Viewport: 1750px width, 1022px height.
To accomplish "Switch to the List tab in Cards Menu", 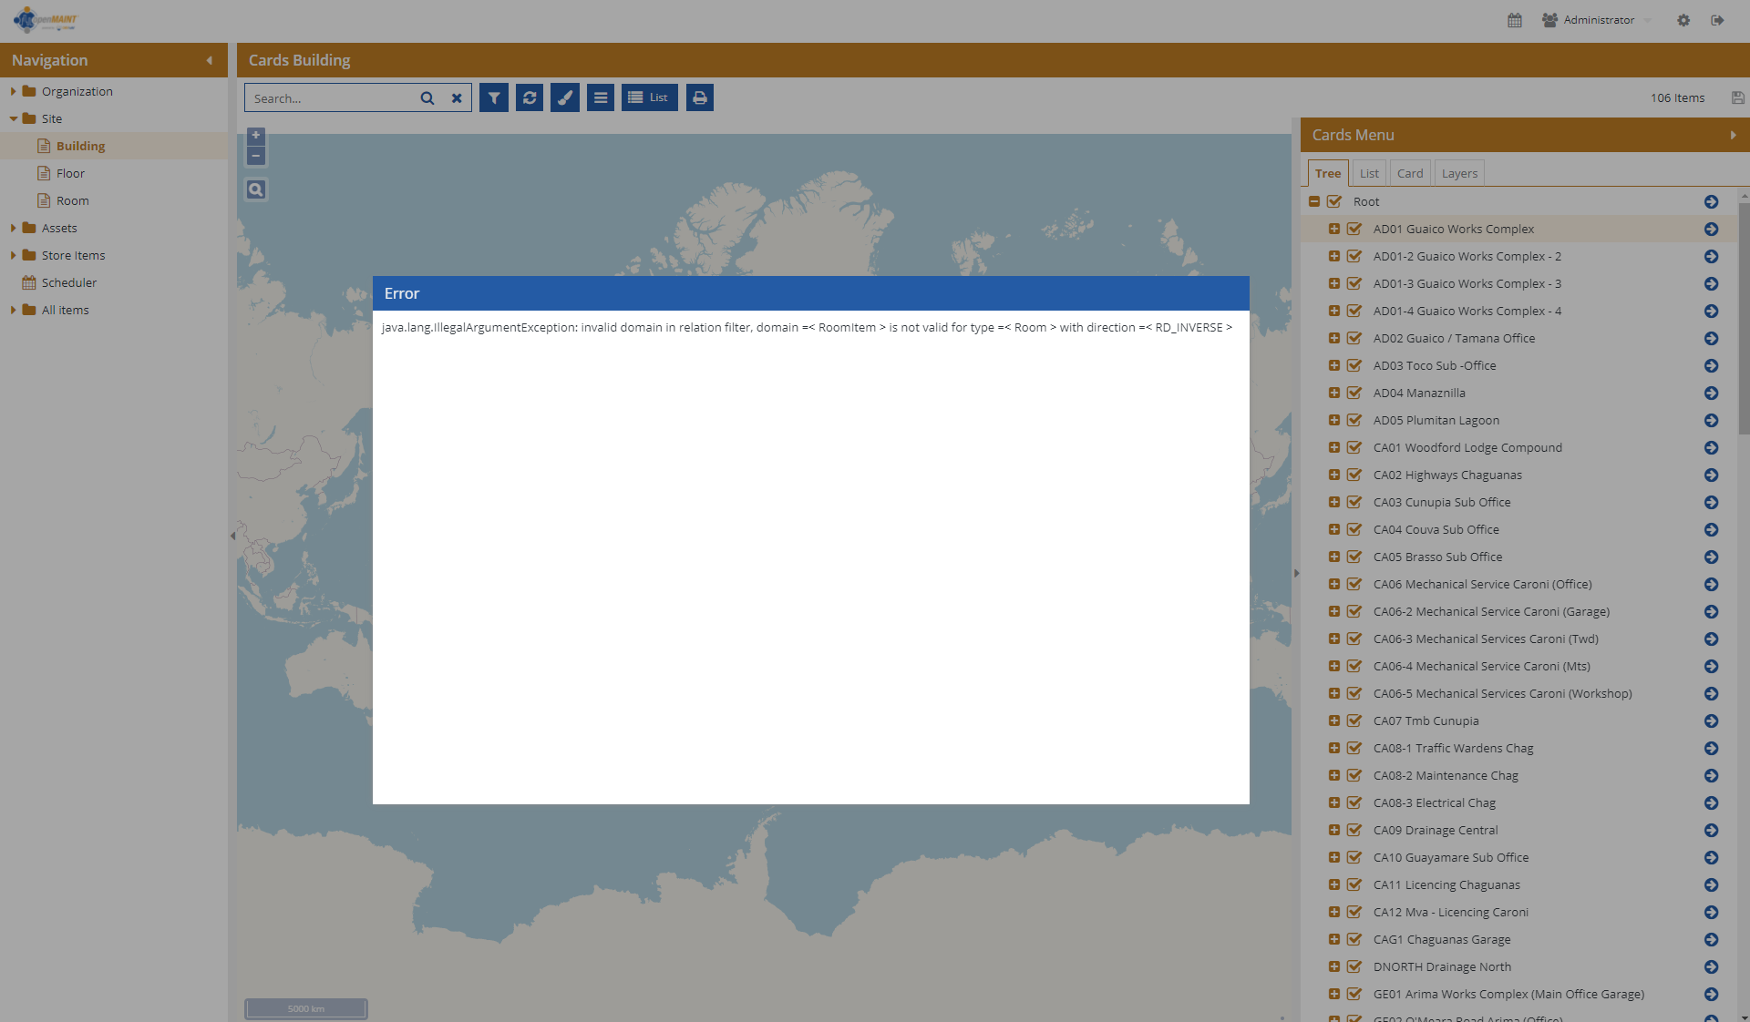I will (1369, 173).
